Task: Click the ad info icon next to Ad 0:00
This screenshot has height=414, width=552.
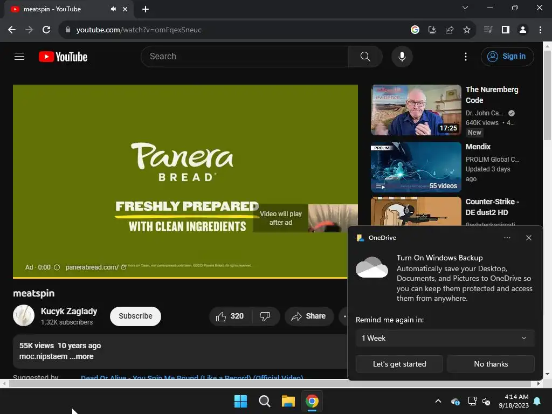Action: click(57, 267)
